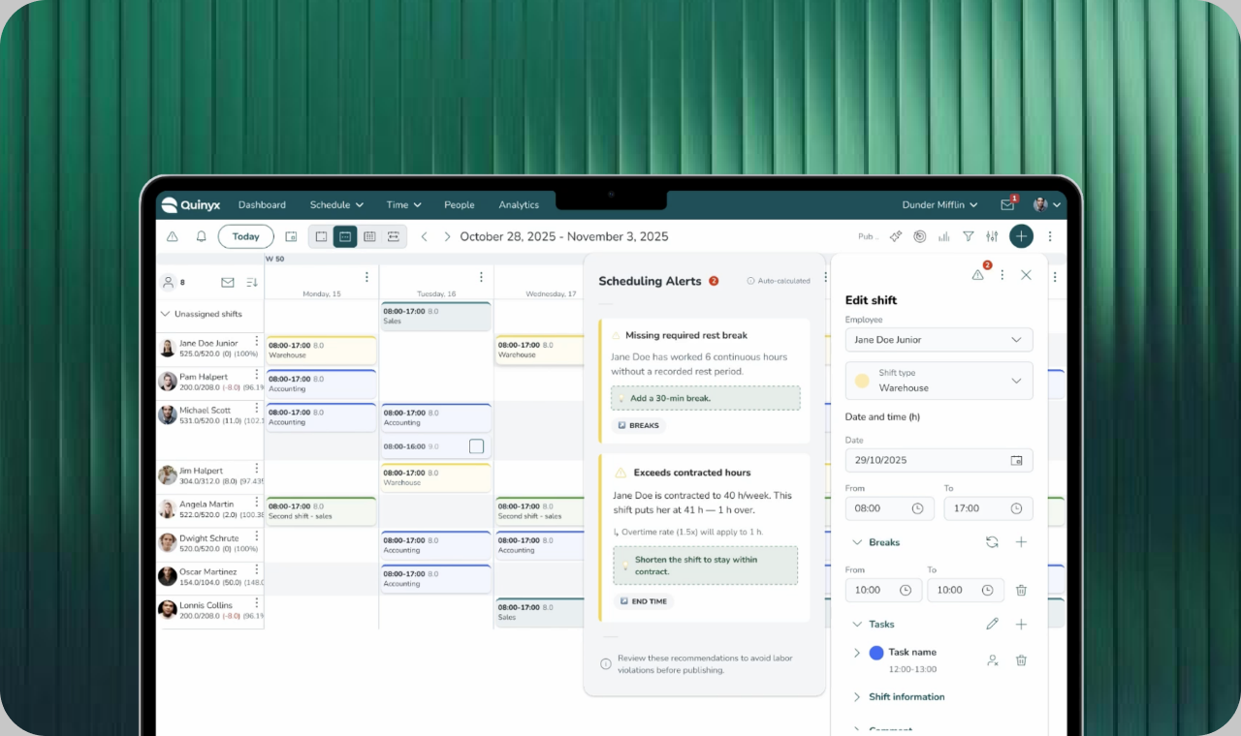
Task: Open the Time menu
Action: 403,205
